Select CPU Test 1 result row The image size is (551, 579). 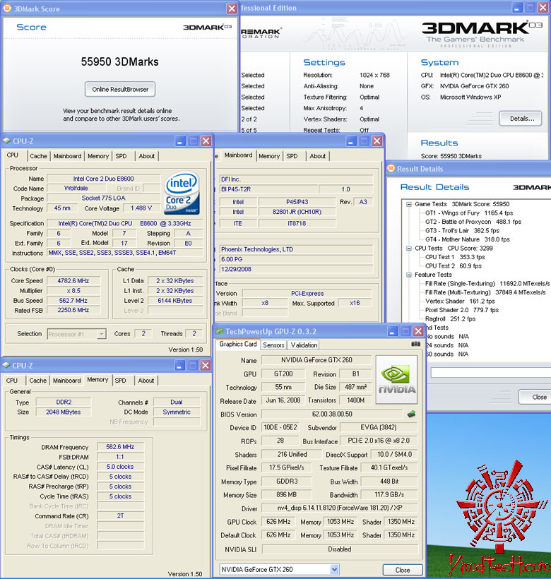coord(455,257)
